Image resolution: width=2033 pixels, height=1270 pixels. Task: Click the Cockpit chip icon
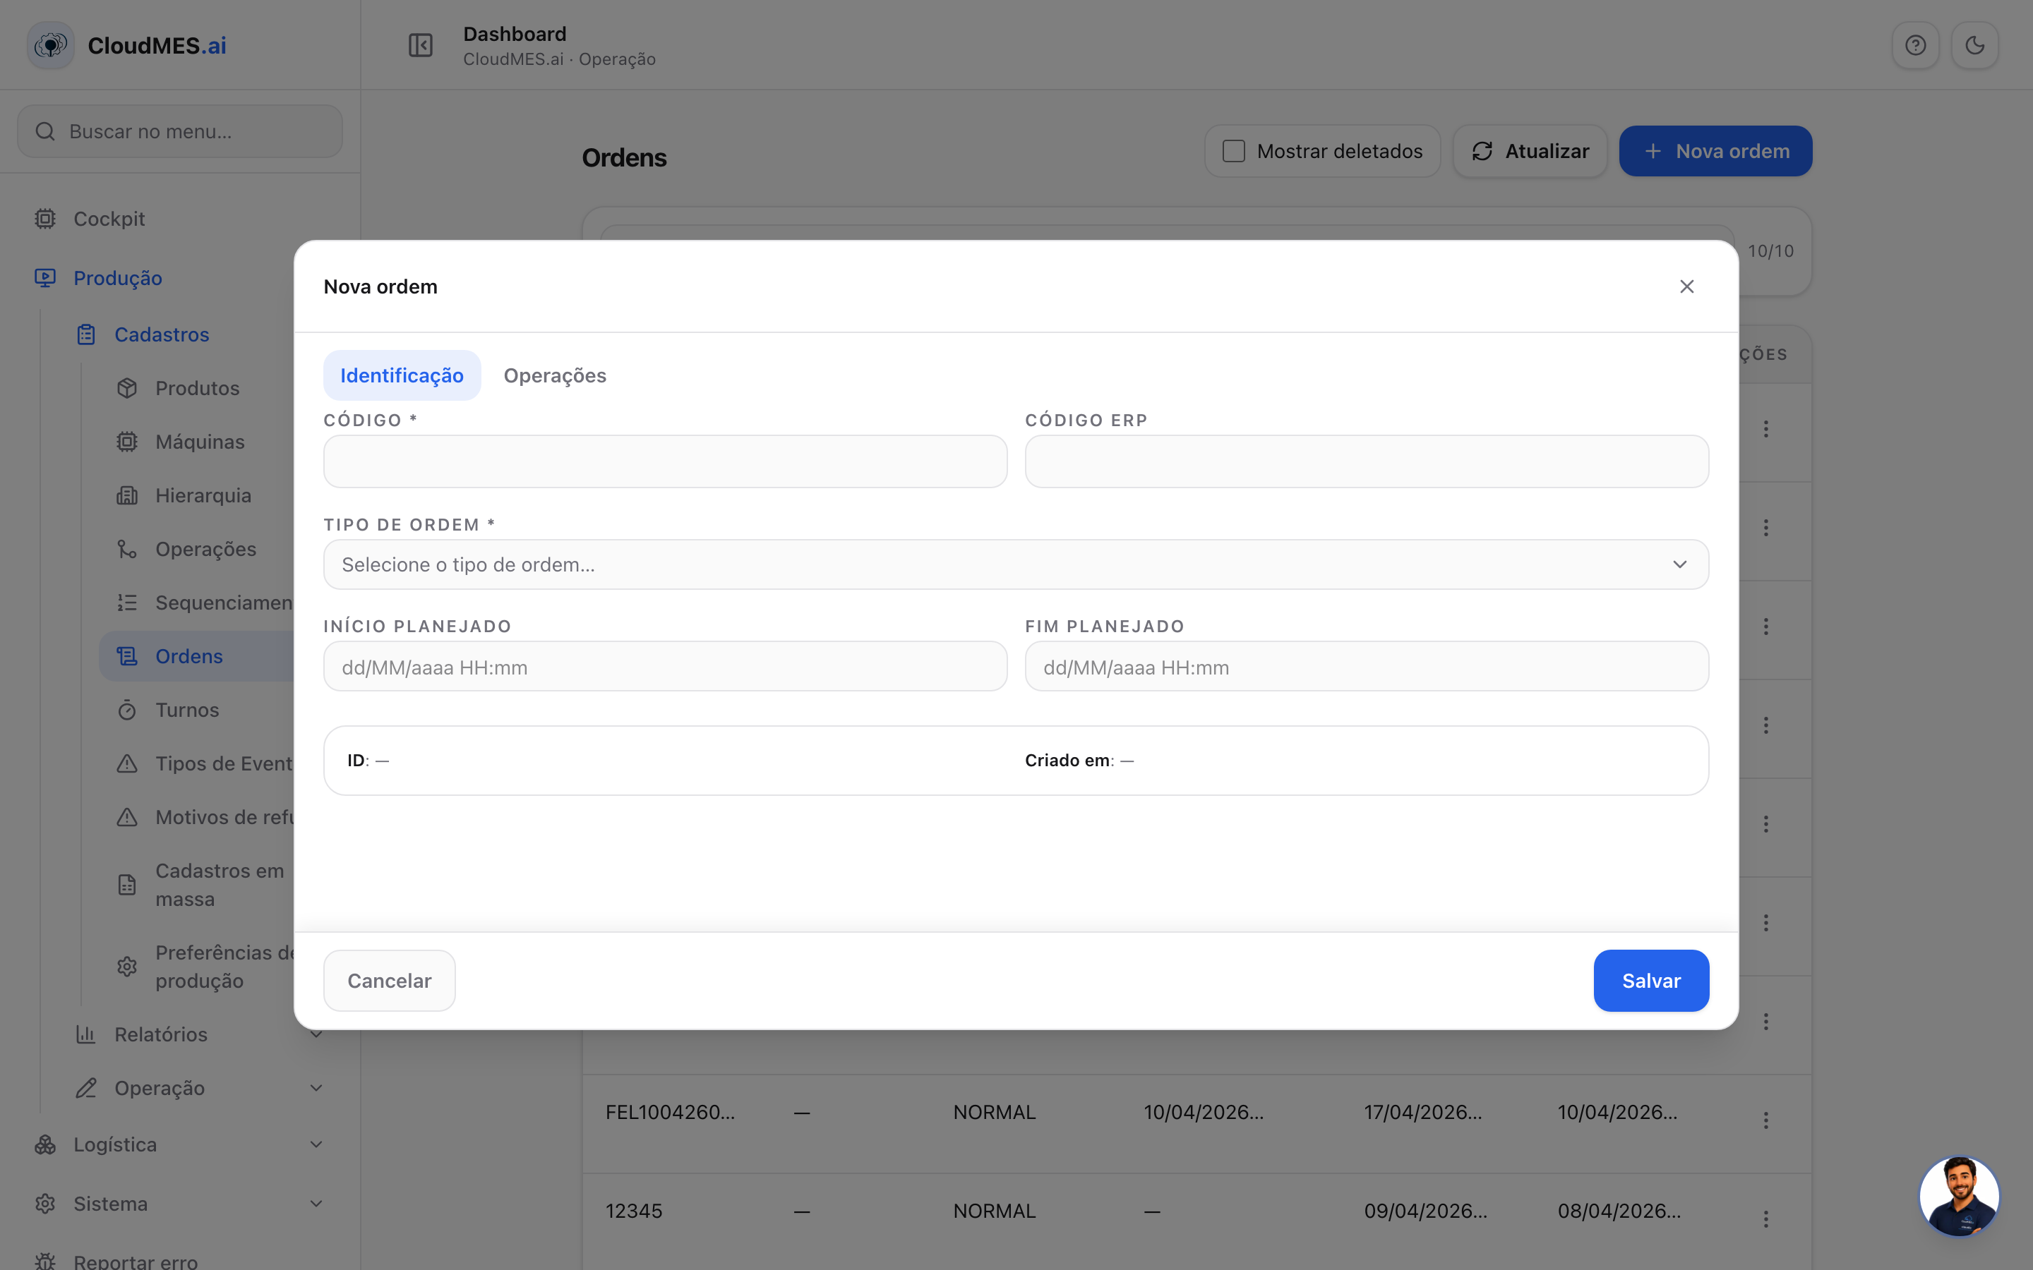(x=45, y=219)
